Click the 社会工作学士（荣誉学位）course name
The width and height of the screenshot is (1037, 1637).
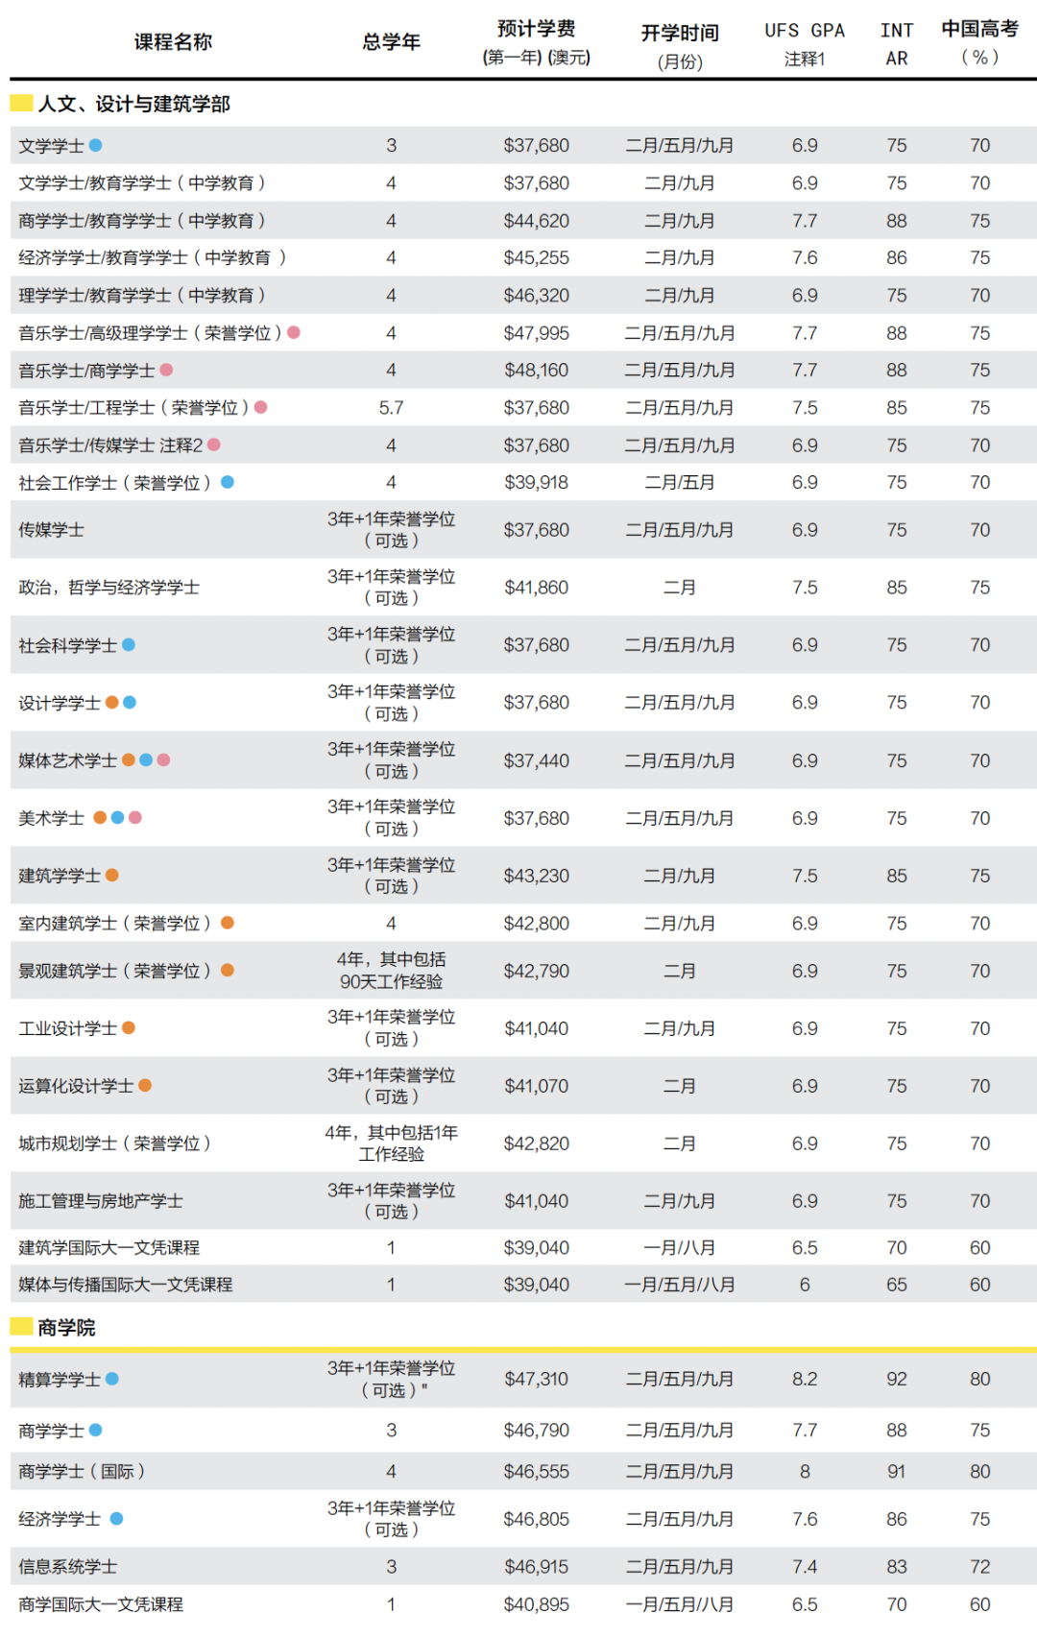pos(115,483)
